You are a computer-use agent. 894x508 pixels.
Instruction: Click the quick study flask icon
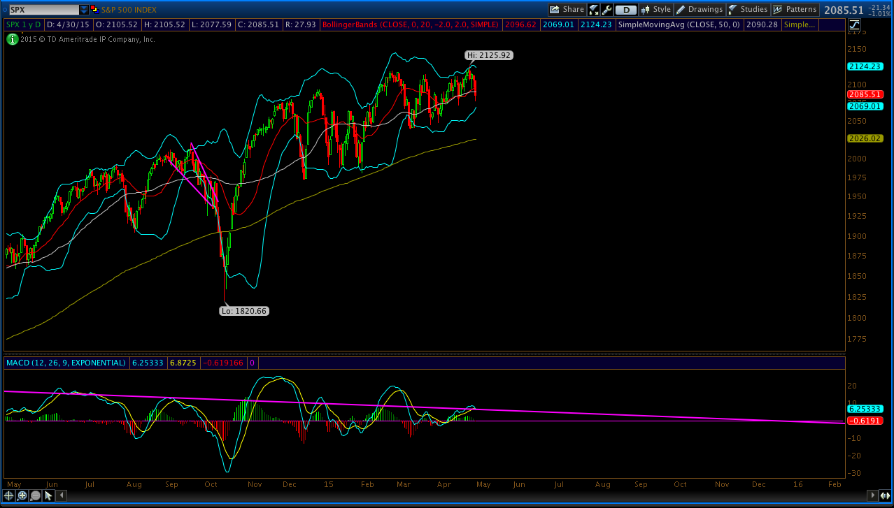(593, 10)
